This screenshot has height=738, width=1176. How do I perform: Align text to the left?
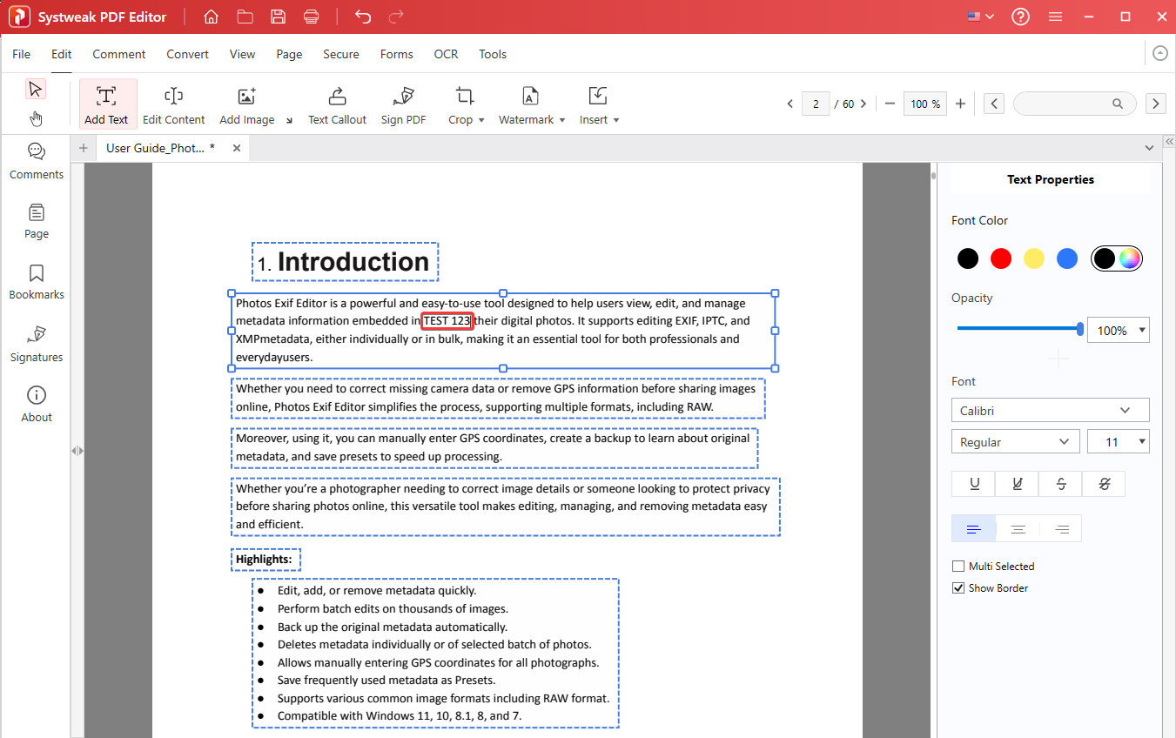(974, 528)
